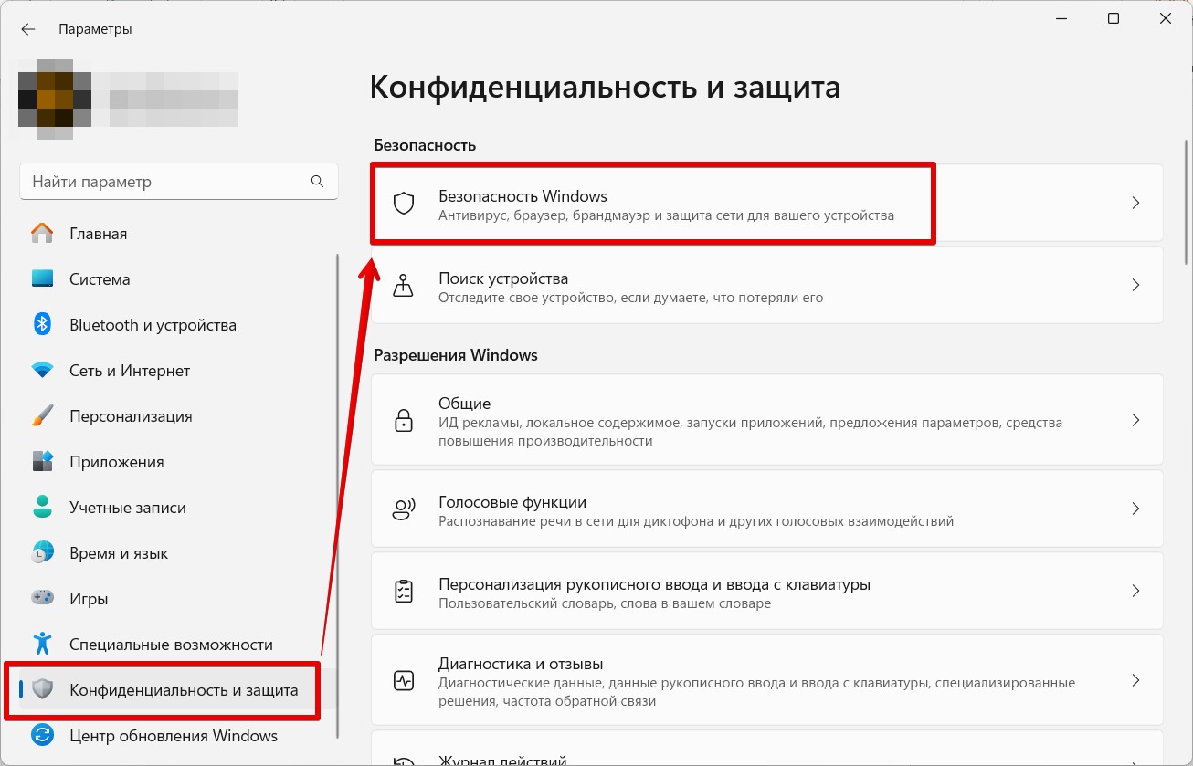The width and height of the screenshot is (1193, 766).
Task: Switch to Сеть и Интернет section
Action: pos(177,371)
